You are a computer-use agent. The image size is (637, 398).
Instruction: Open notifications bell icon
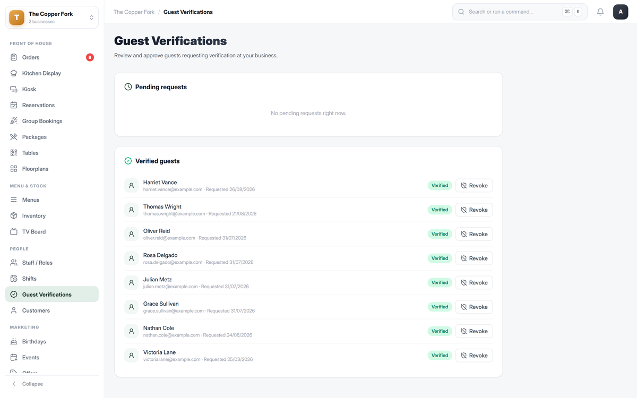[x=600, y=12]
